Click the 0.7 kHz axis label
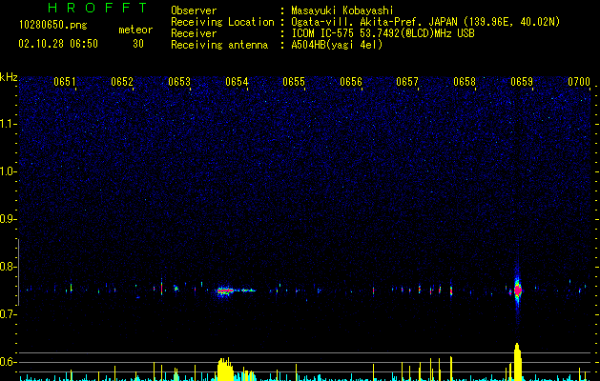 click(x=9, y=314)
